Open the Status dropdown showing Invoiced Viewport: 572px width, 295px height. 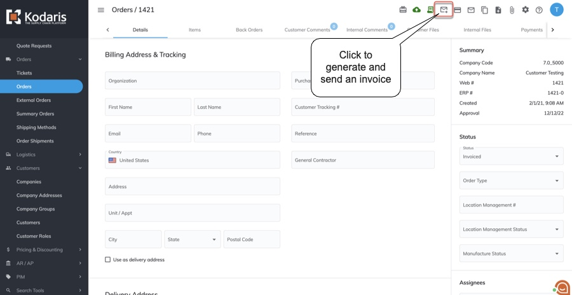(x=511, y=156)
